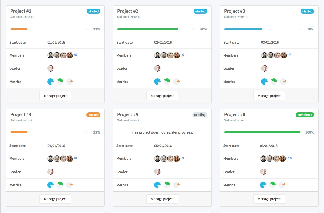
Task: Click the orange pie metric in Project #4
Action: [69, 185]
